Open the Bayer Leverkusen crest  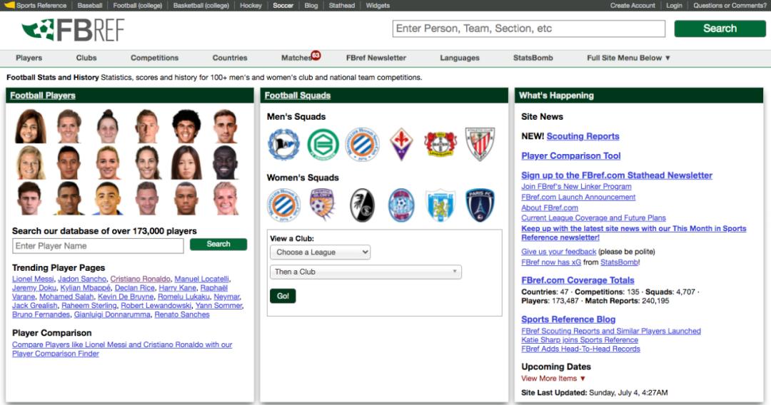440,144
